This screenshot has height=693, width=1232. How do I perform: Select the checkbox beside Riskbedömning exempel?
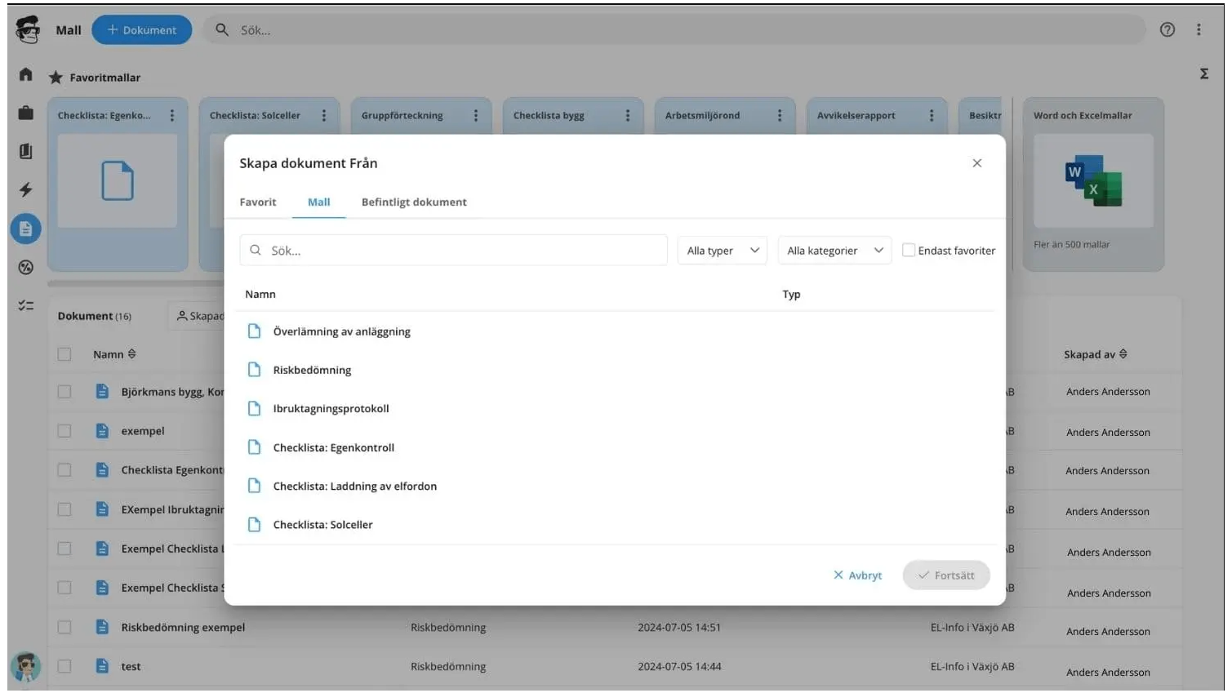click(x=64, y=626)
